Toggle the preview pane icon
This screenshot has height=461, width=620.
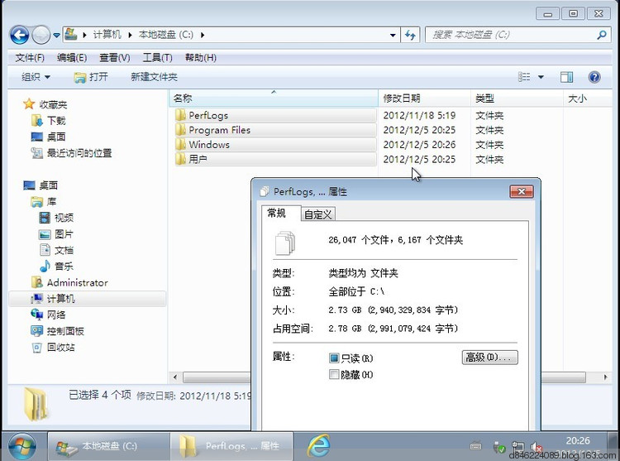[x=566, y=77]
